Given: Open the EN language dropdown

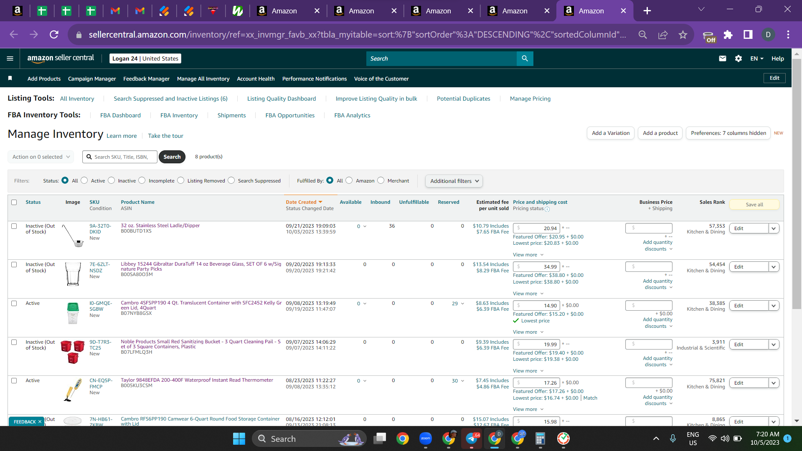Looking at the screenshot, I should [757, 58].
